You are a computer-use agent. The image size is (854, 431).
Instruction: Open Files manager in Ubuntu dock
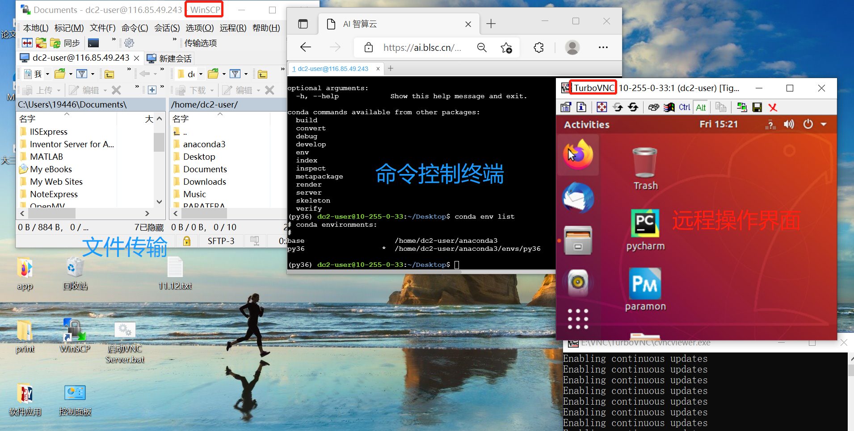click(578, 240)
